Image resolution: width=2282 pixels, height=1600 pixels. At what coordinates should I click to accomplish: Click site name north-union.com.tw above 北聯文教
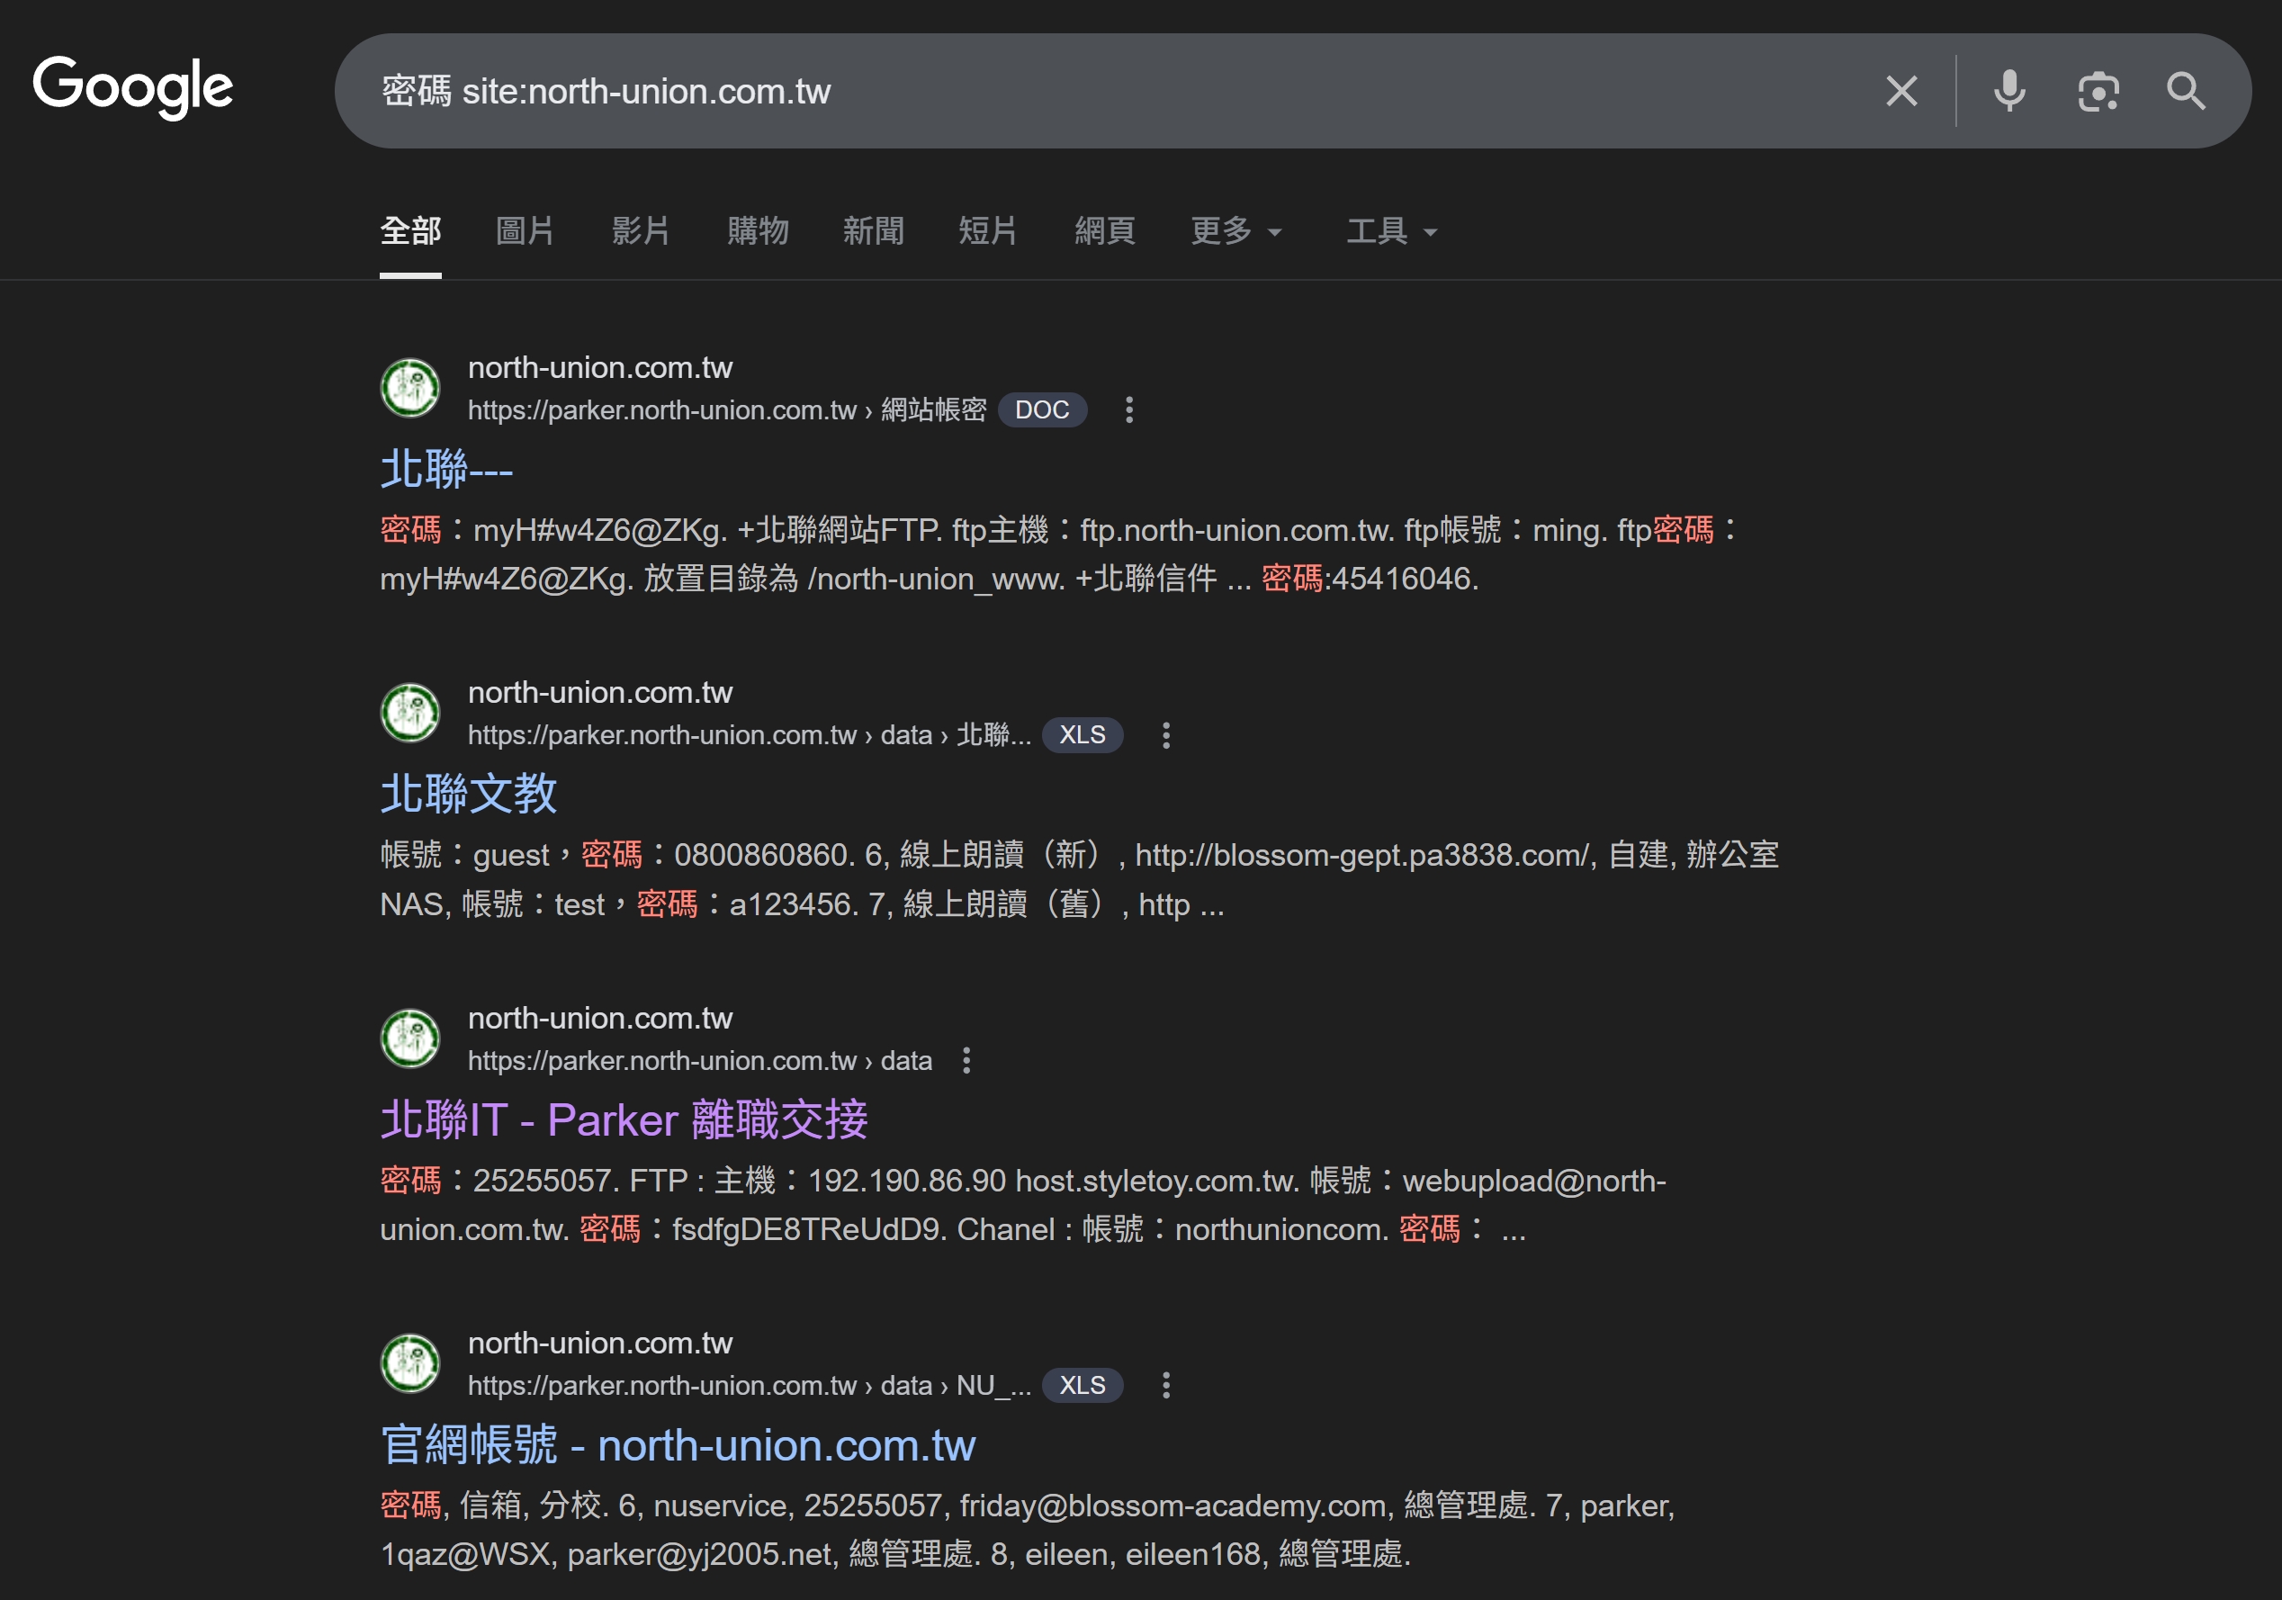(600, 693)
